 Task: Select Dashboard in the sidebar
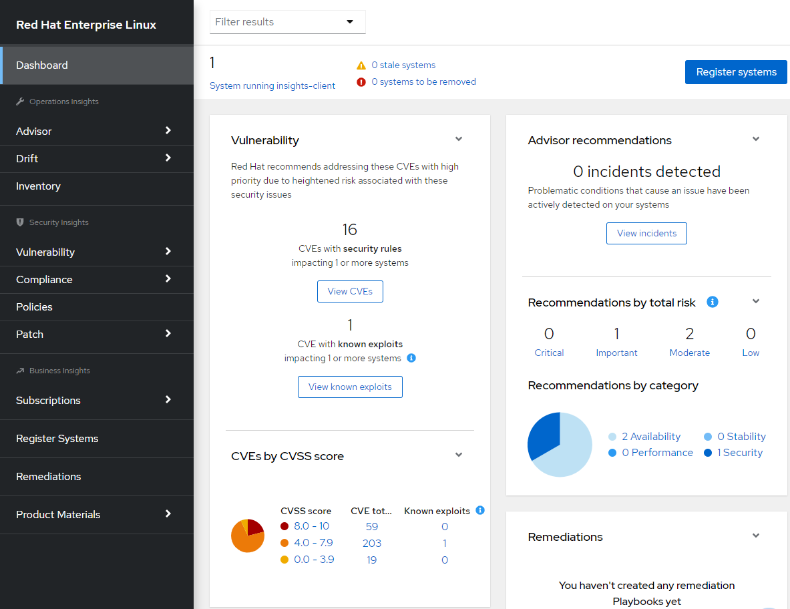pyautogui.click(x=97, y=65)
